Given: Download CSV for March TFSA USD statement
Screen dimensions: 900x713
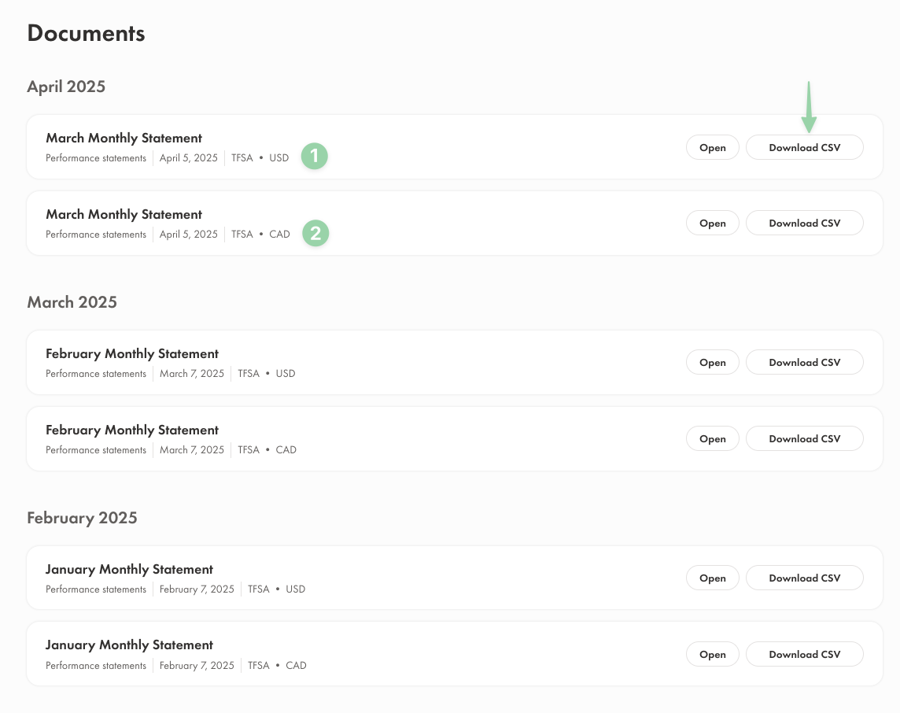Looking at the screenshot, I should [804, 147].
